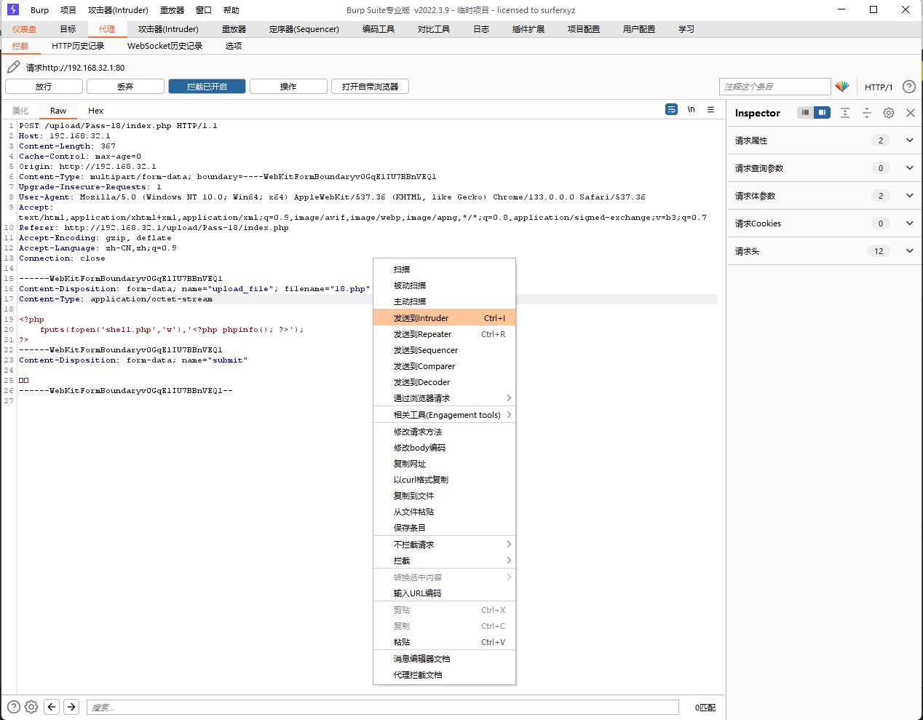Open 通过浏览器请求 submenu arrow
The height and width of the screenshot is (720, 923).
[x=509, y=398]
